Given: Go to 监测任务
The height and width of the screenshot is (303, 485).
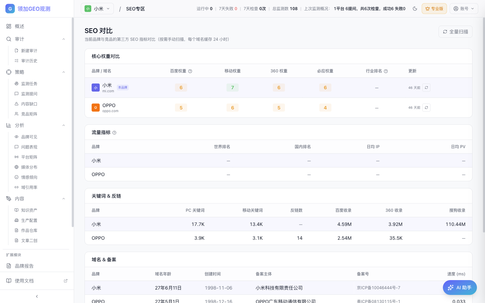Looking at the screenshot, I should (x=29, y=83).
